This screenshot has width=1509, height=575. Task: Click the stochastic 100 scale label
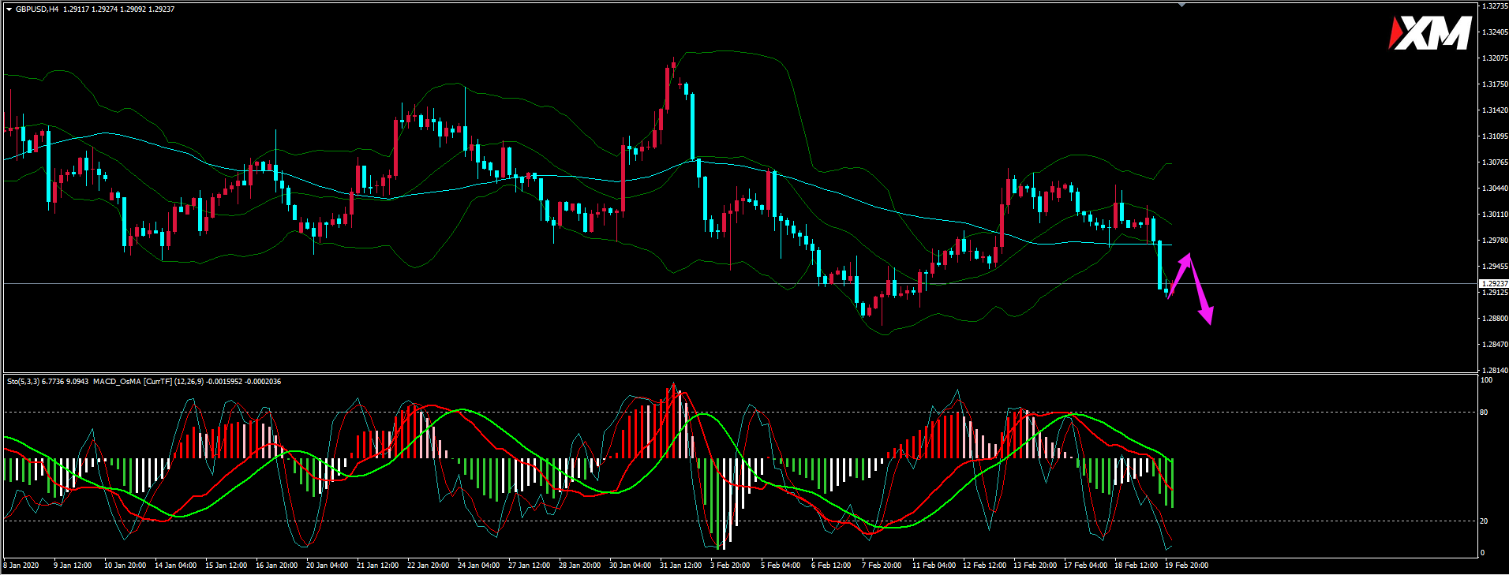coord(1486,380)
